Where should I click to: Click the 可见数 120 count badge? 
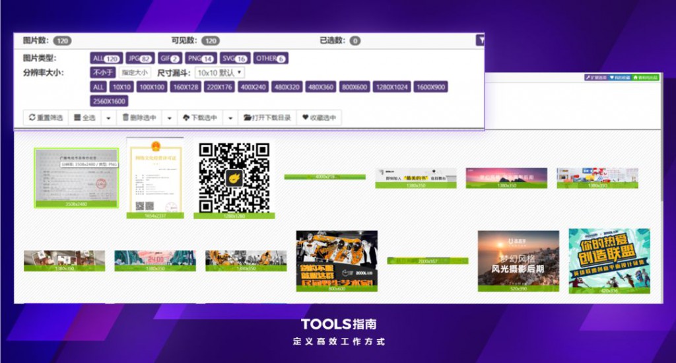pyautogui.click(x=211, y=41)
